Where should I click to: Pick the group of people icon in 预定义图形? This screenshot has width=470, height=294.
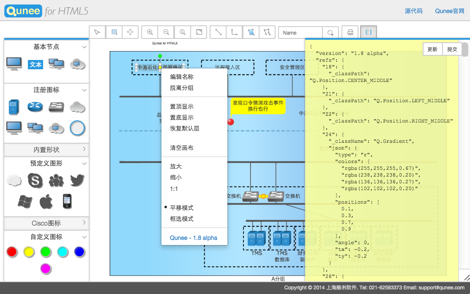pos(56,181)
